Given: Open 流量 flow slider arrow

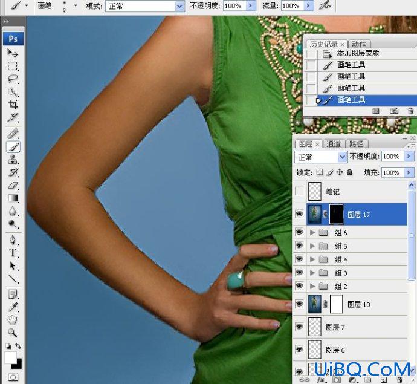Looking at the screenshot, I should [x=308, y=6].
